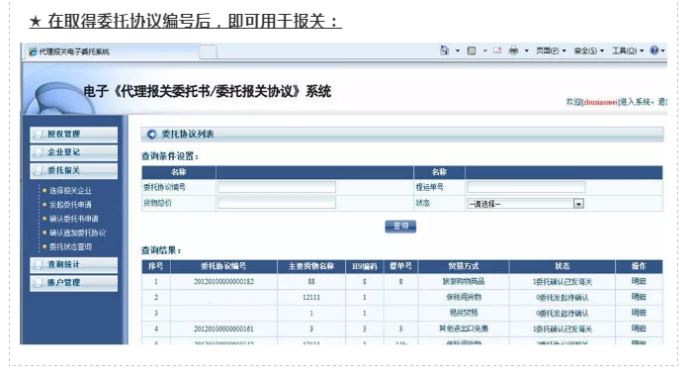Click the blue help question mark icon
Image resolution: width=693 pixels, height=374 pixels.
[654, 50]
